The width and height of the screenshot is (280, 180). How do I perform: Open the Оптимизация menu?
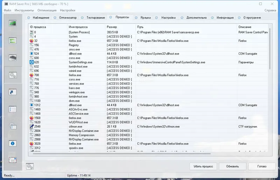pos(47,10)
